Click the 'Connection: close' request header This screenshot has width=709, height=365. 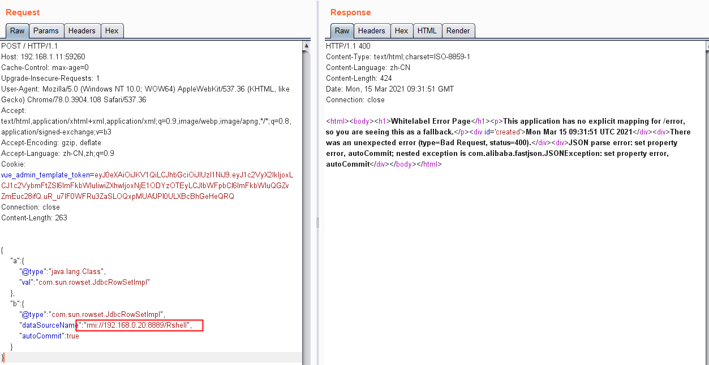tap(31, 207)
